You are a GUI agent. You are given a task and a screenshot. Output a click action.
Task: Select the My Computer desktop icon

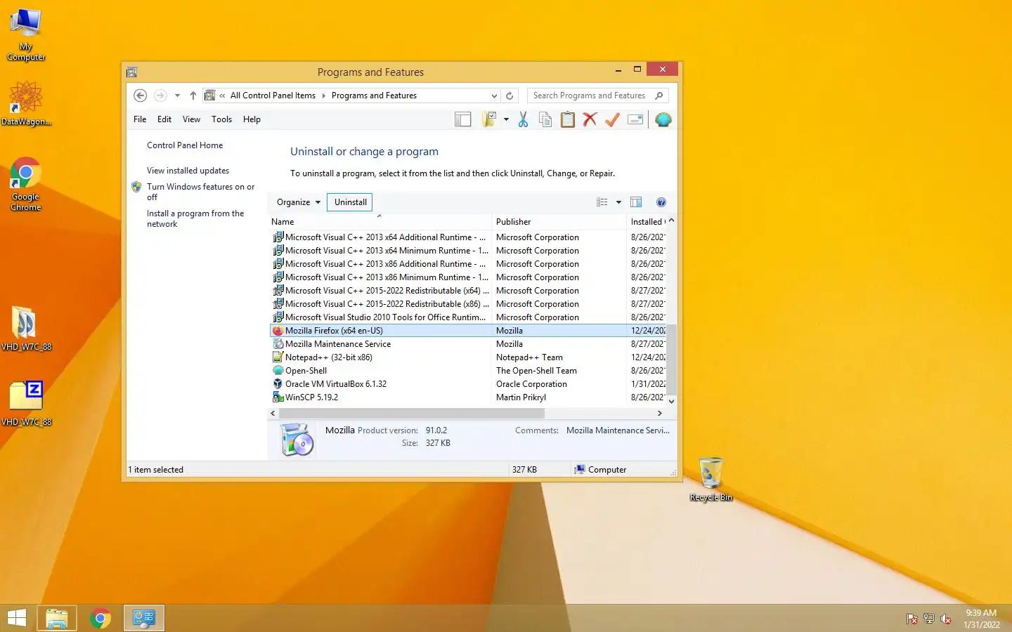26,35
